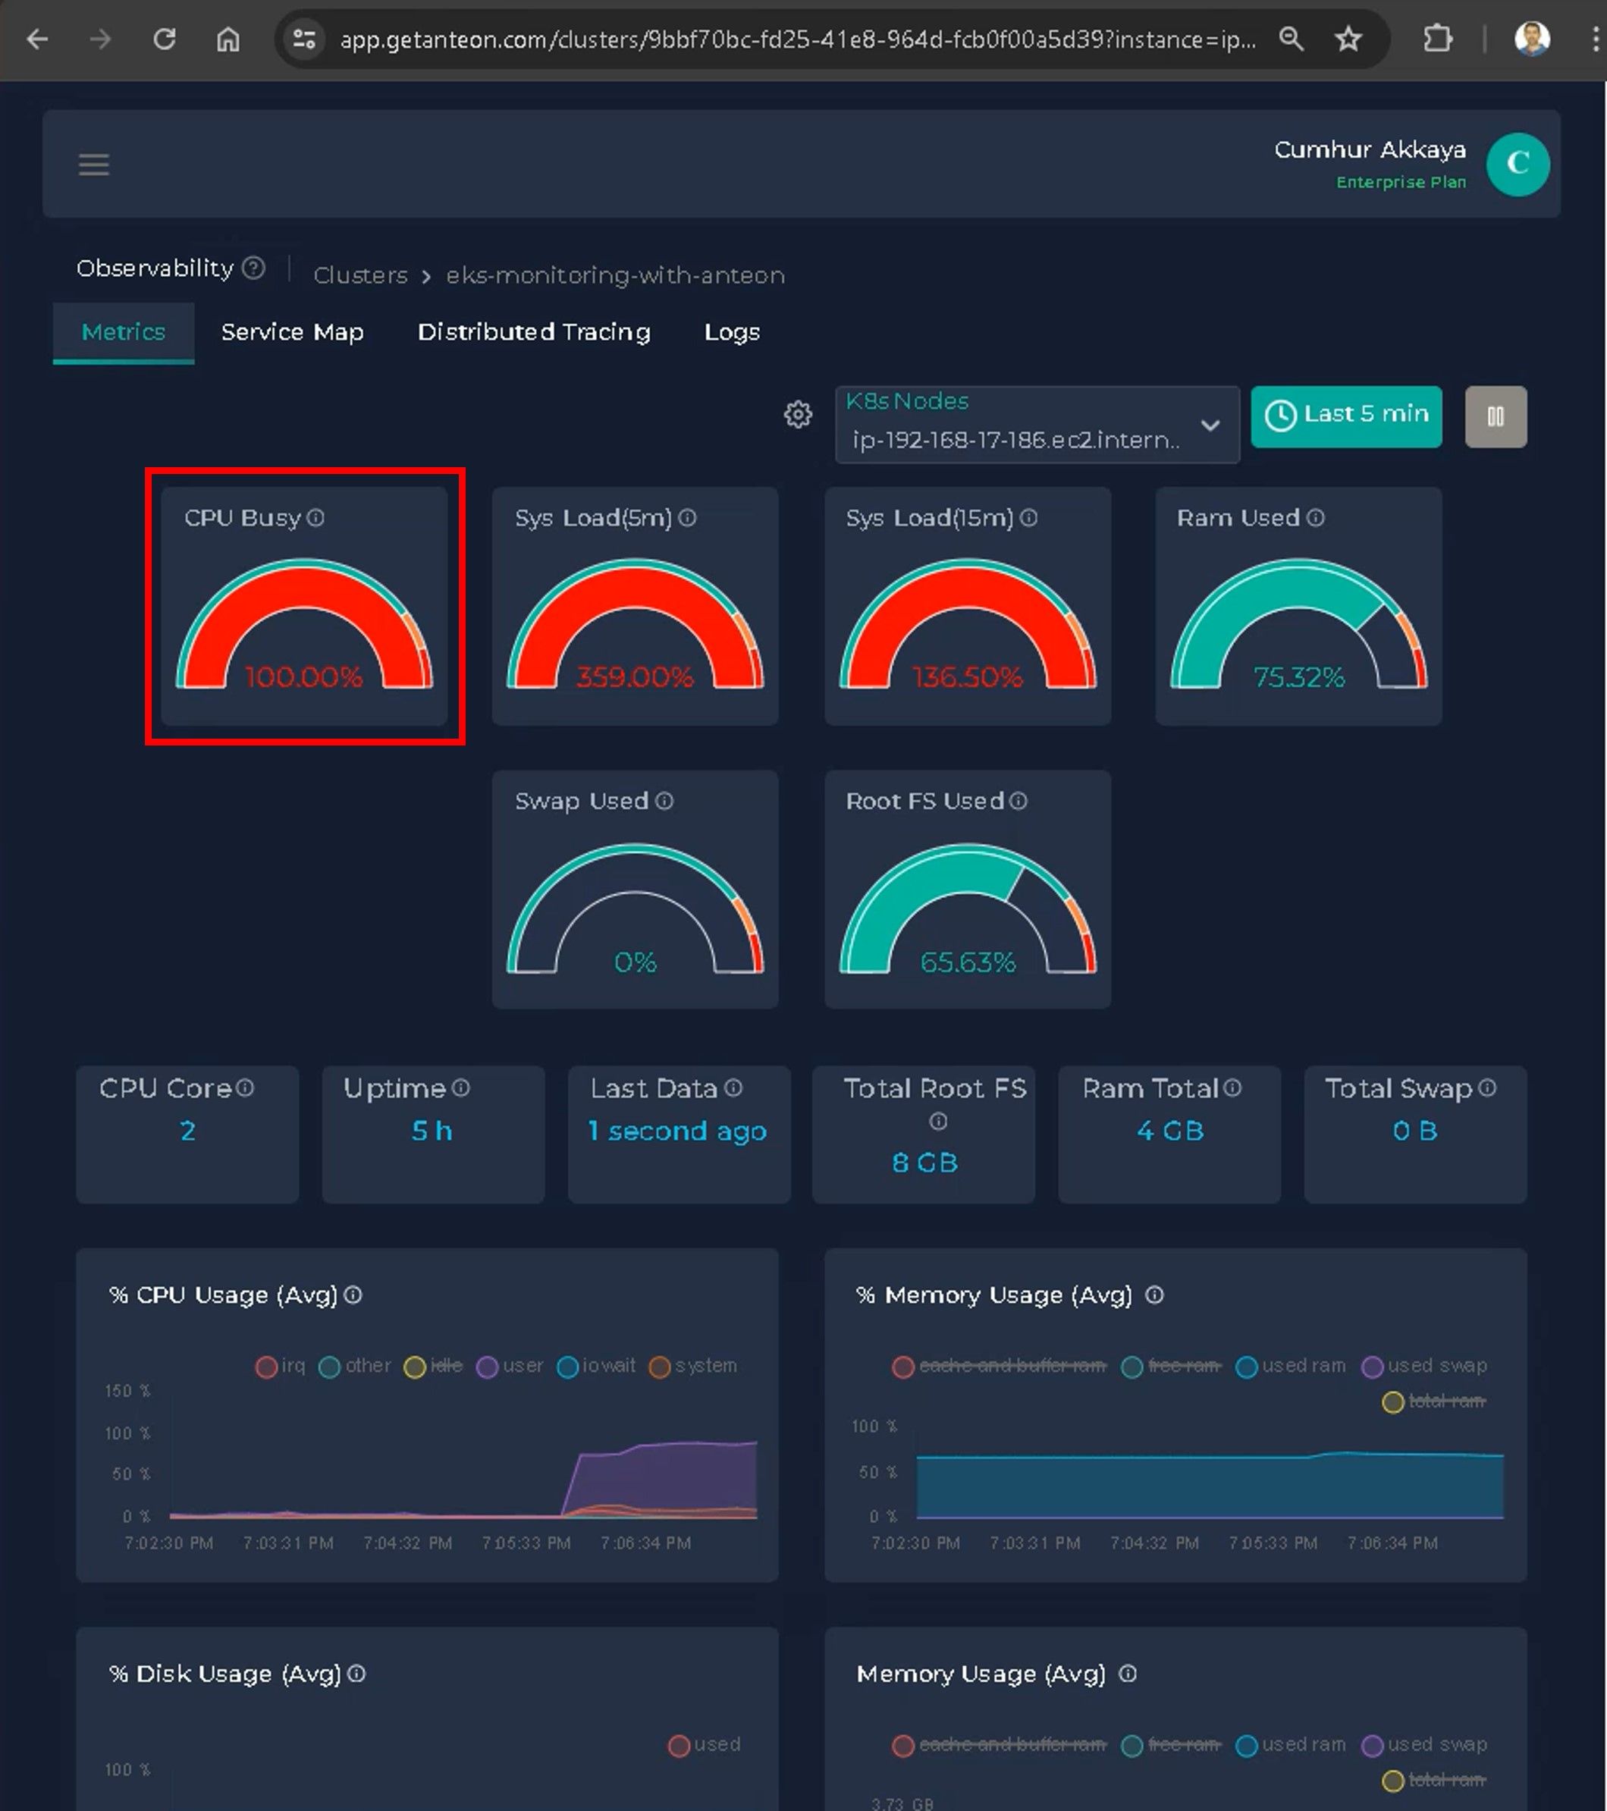
Task: Toggle used ram series in % Memory Usage
Action: (x=1302, y=1365)
